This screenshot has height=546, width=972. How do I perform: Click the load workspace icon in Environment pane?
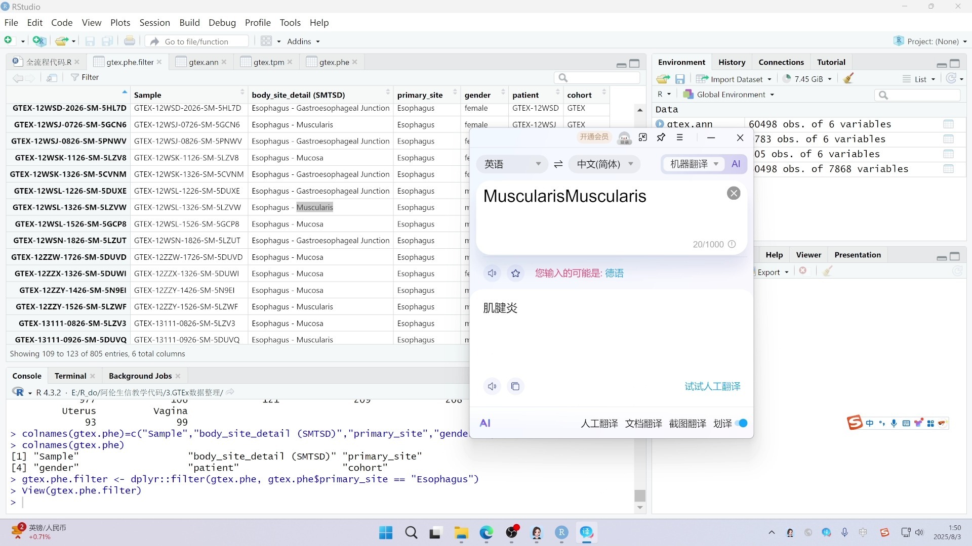[663, 79]
